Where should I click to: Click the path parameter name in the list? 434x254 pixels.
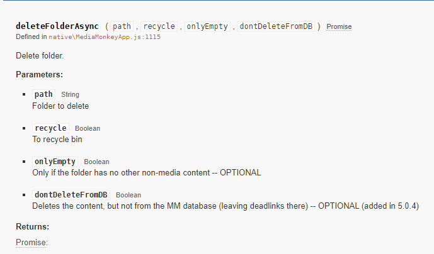click(43, 94)
